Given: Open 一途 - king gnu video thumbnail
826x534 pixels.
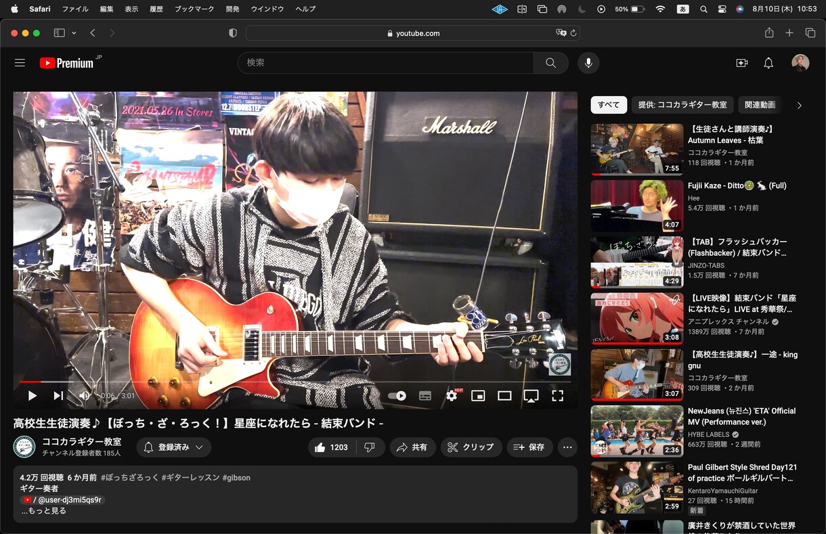Looking at the screenshot, I should pos(637,375).
